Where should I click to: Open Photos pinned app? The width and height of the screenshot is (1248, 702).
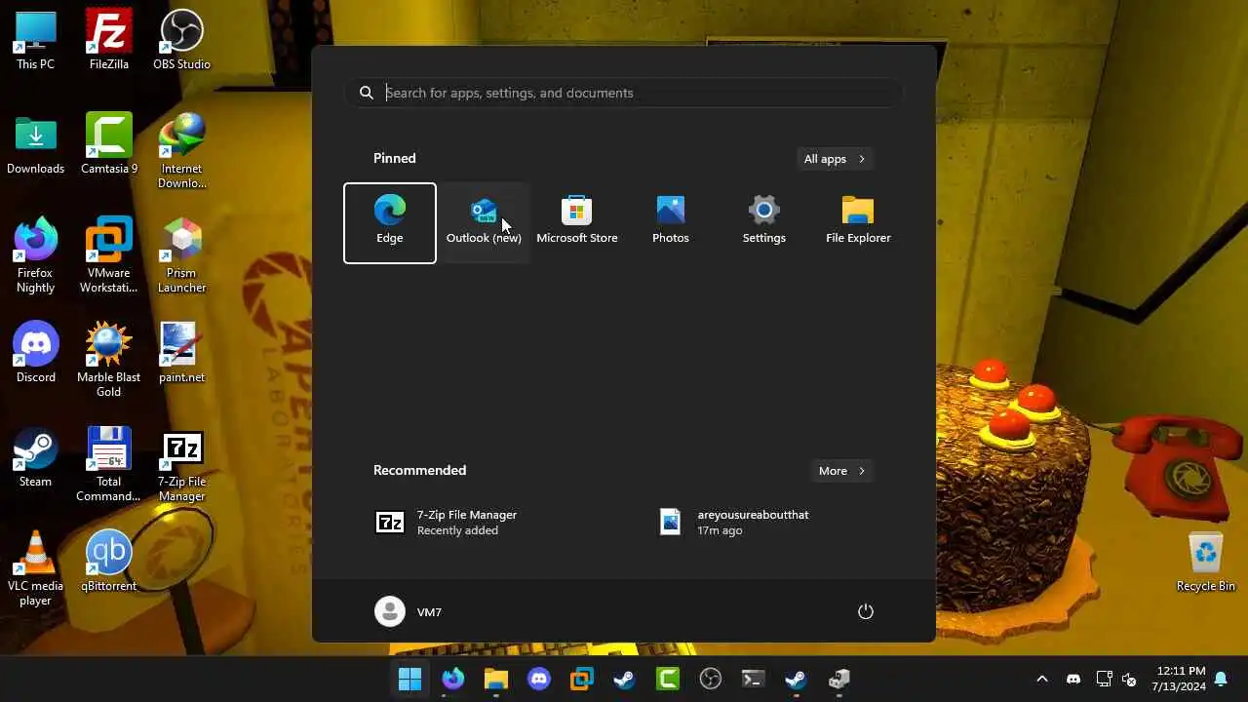pos(671,222)
